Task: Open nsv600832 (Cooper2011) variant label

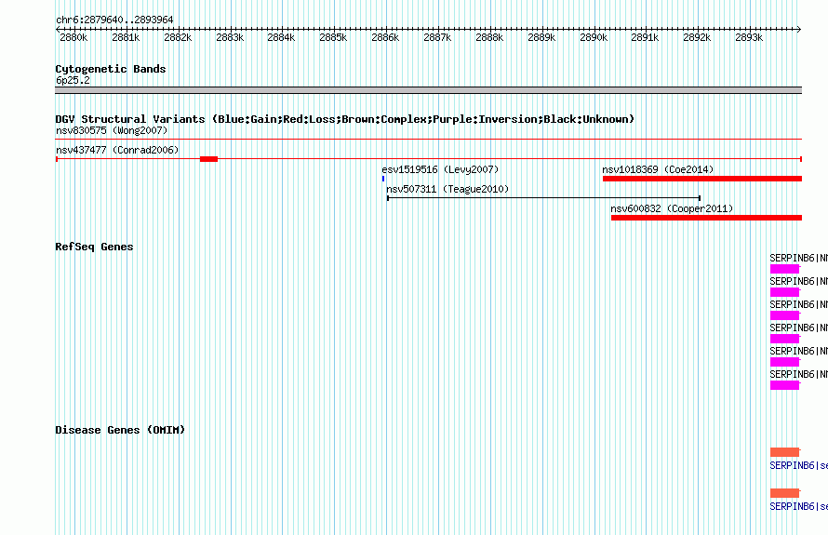Action: tap(672, 208)
